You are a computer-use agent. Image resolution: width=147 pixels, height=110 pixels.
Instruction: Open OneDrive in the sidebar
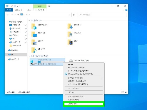coord(13,50)
